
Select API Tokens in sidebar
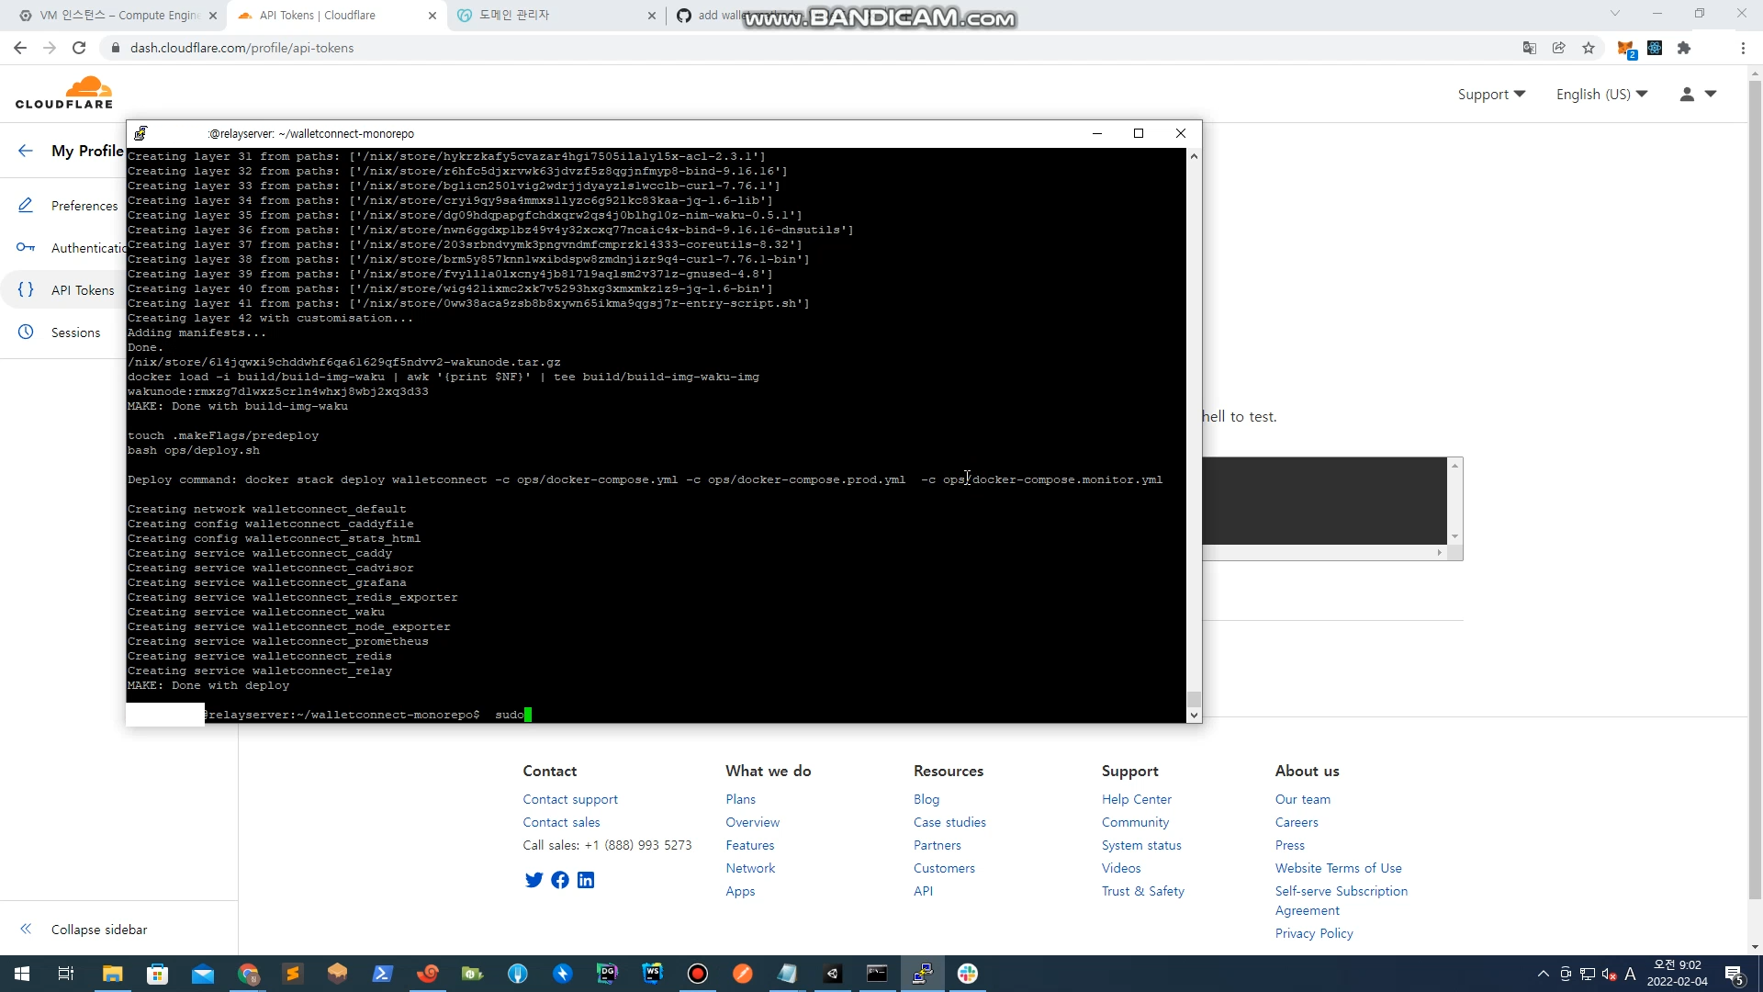pyautogui.click(x=83, y=290)
